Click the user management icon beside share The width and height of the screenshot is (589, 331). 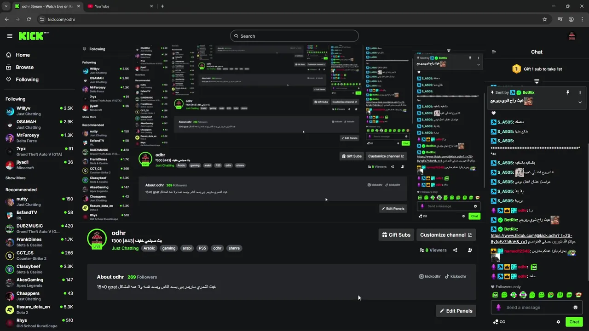click(x=470, y=250)
